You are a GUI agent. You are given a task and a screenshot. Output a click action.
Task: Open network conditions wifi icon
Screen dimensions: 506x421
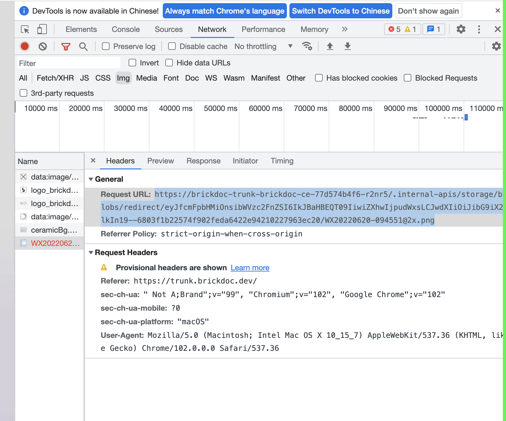[307, 46]
